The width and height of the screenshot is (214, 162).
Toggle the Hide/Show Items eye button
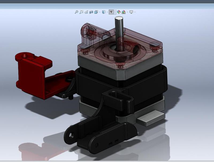111,12
